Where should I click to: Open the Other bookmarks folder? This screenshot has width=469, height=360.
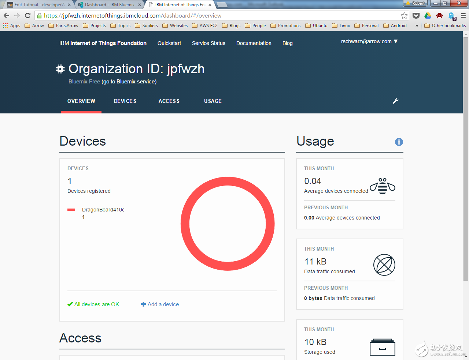pos(445,26)
